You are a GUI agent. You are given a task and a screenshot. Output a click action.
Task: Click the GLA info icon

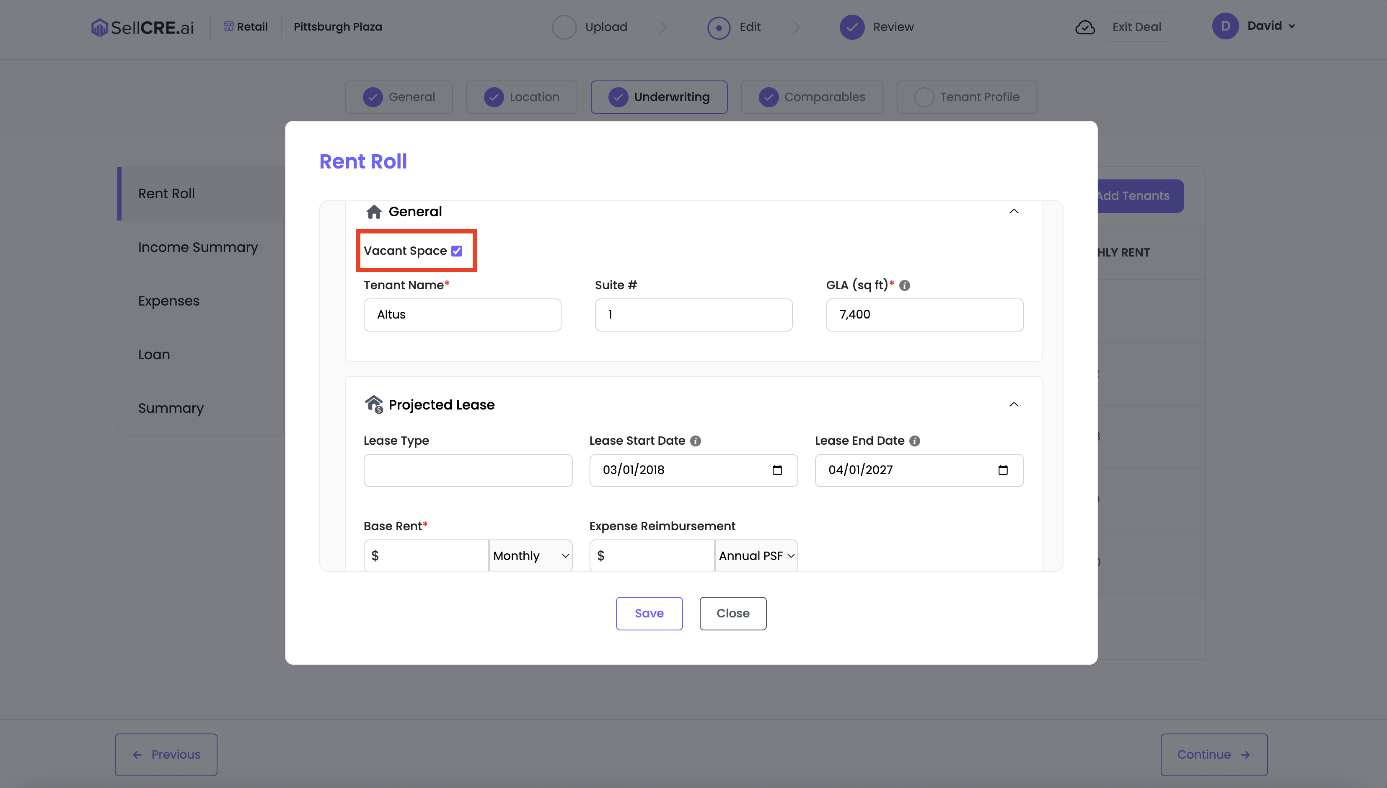coord(904,285)
